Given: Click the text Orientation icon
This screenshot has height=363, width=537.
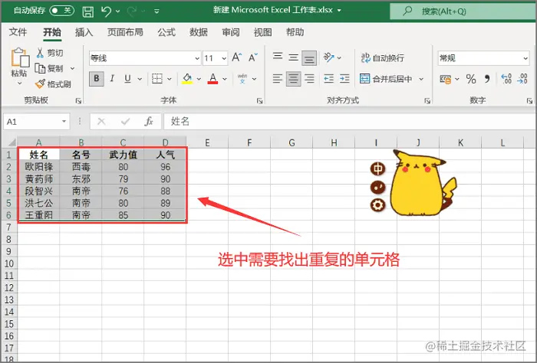Looking at the screenshot, I should pyautogui.click(x=329, y=57).
